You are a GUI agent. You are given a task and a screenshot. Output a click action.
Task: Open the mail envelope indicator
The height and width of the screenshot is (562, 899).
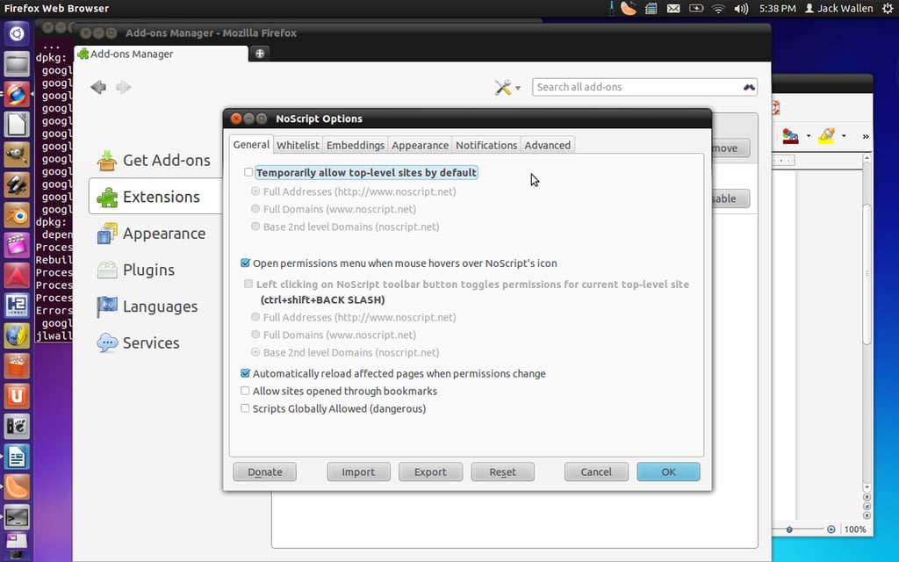tap(673, 9)
